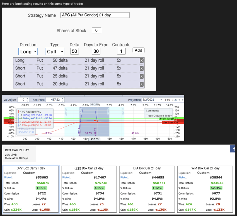Viewport: 237px width, 216px height.
Task: Select the -1 20Aug 428 Put legend entry
Action: pos(35,122)
